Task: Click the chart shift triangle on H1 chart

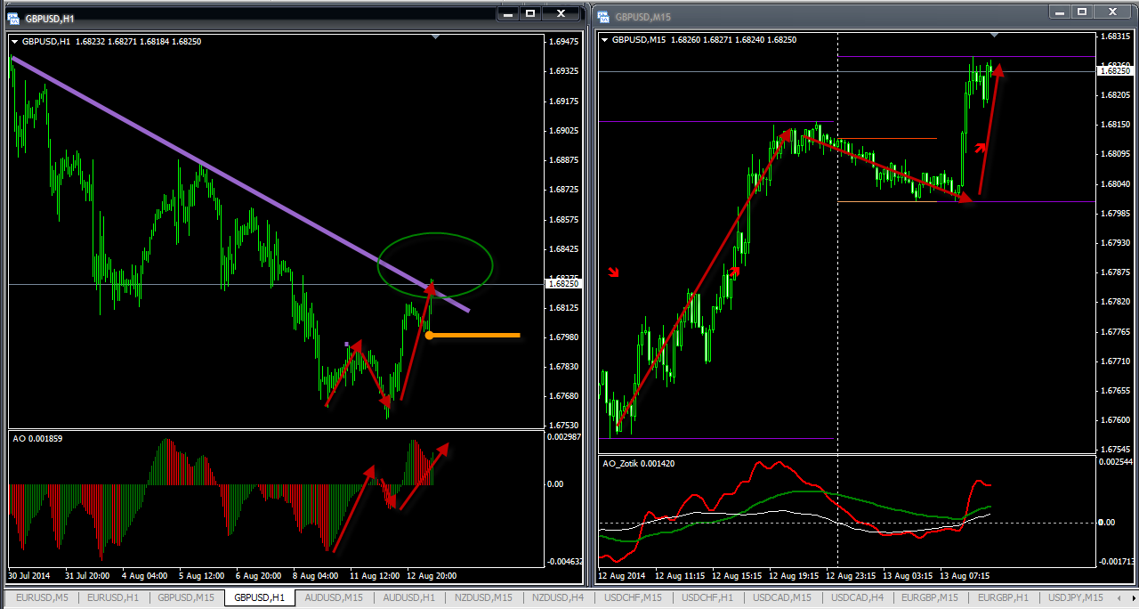Action: click(x=435, y=37)
